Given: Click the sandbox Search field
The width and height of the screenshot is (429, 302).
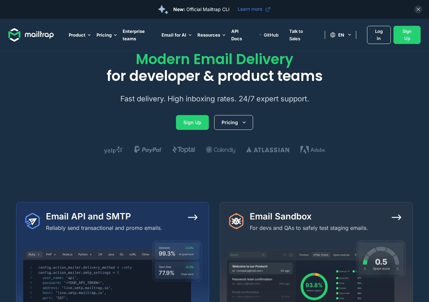Looking at the screenshot, I should pos(248,255).
